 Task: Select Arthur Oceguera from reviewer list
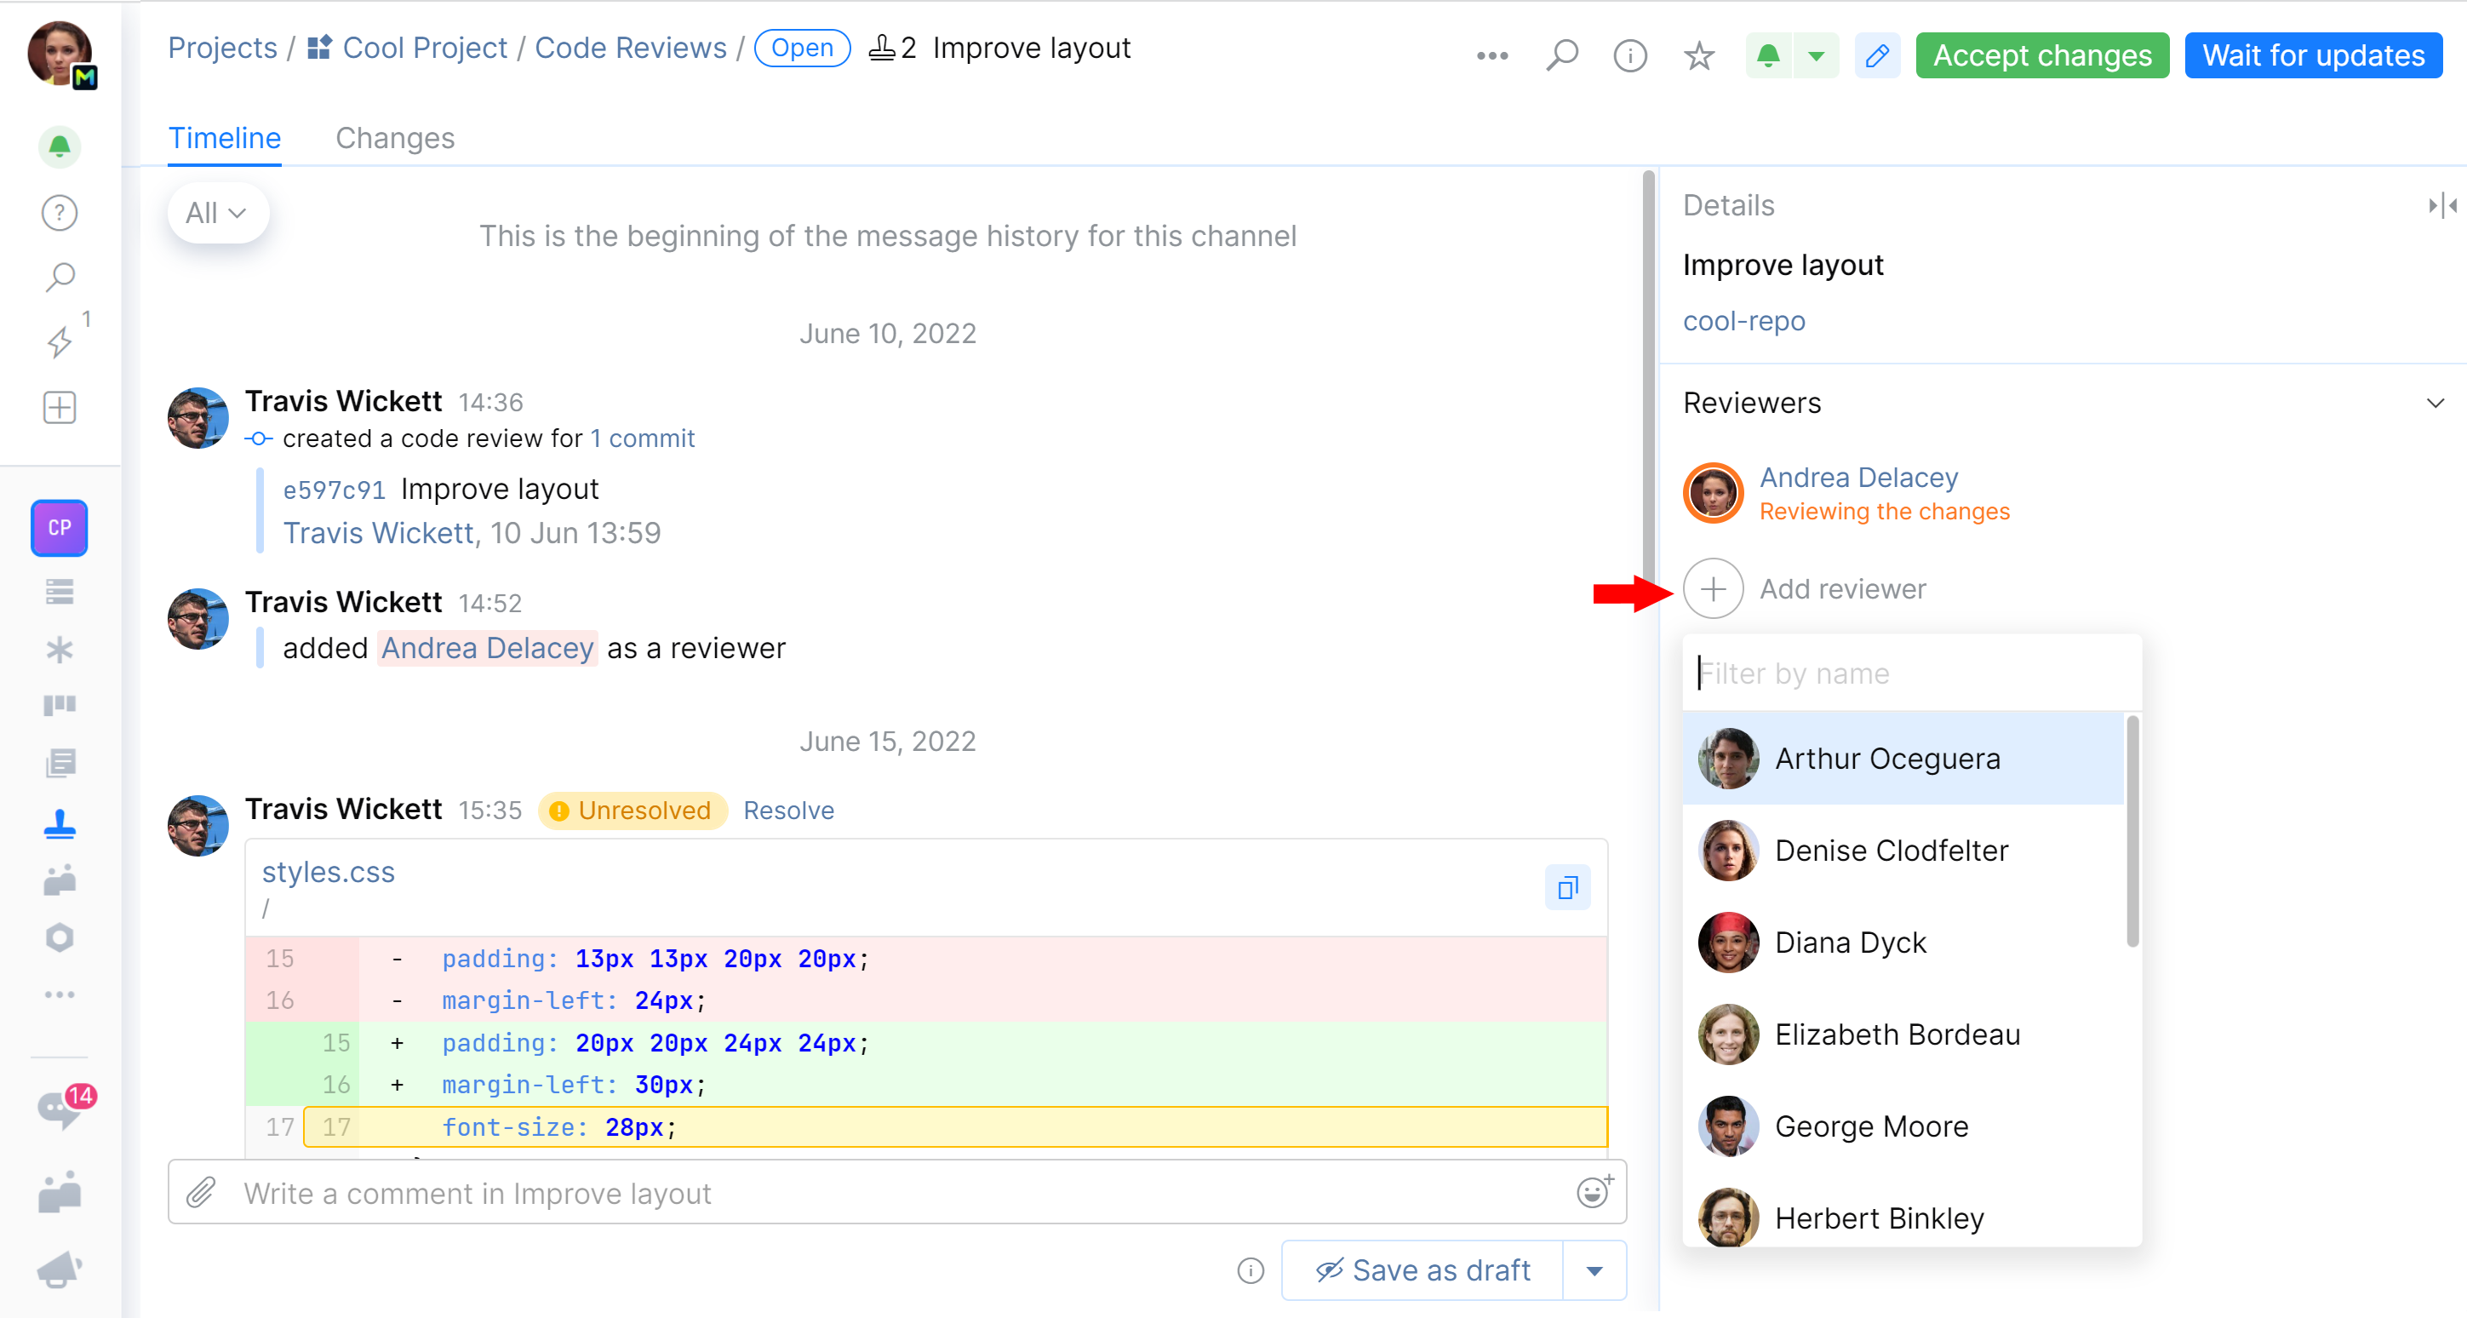pyautogui.click(x=1886, y=758)
